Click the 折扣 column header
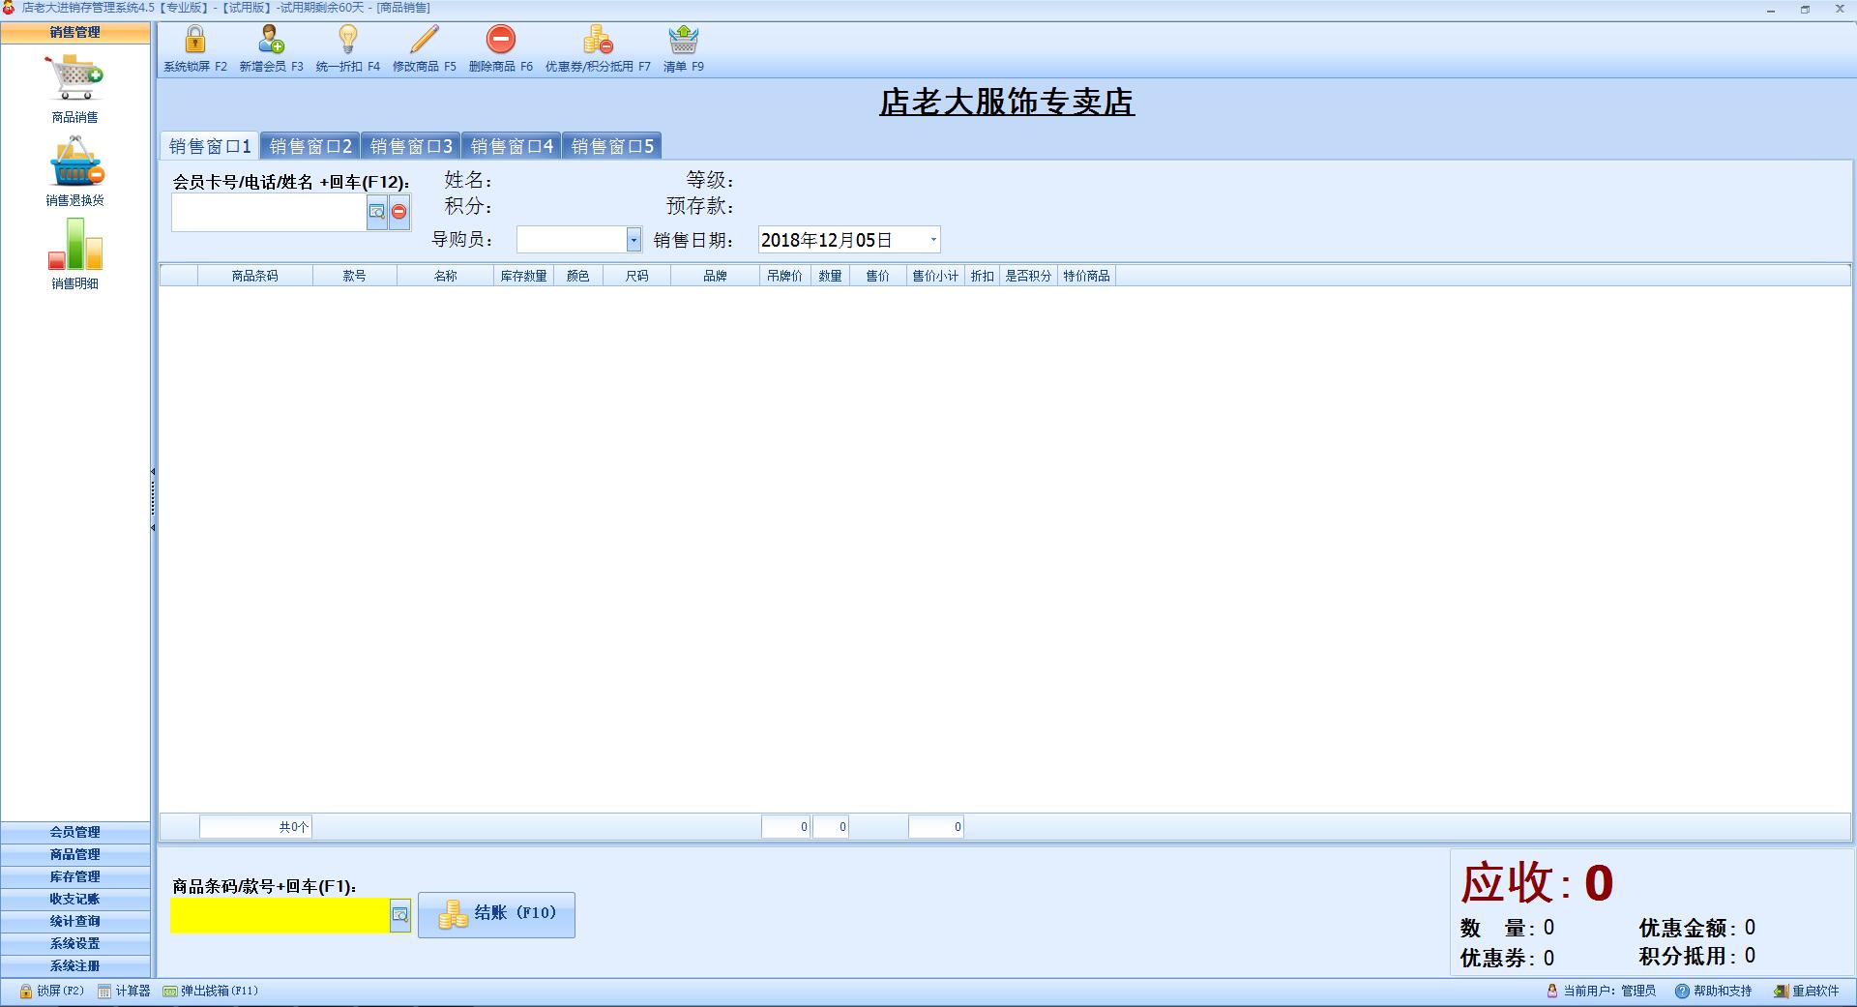This screenshot has width=1857, height=1007. 983,276
